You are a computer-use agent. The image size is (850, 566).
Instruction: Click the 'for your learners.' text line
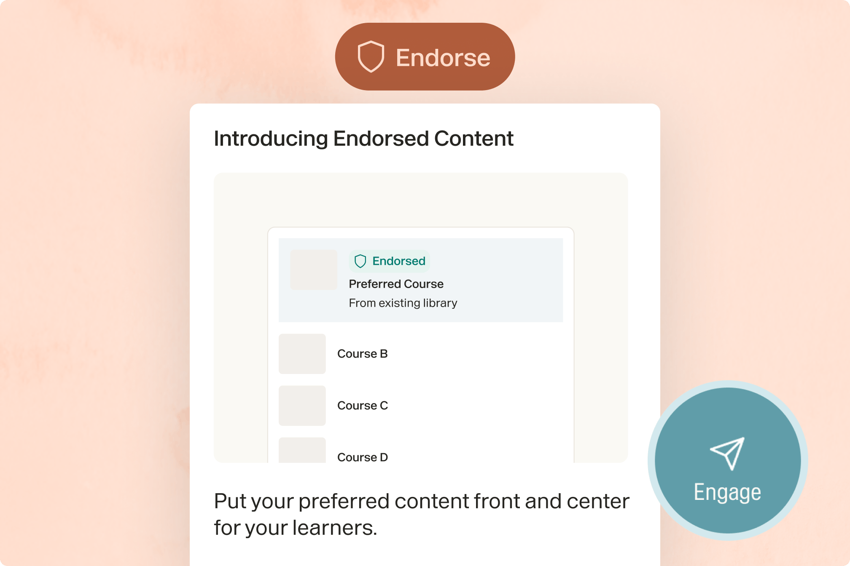[295, 528]
